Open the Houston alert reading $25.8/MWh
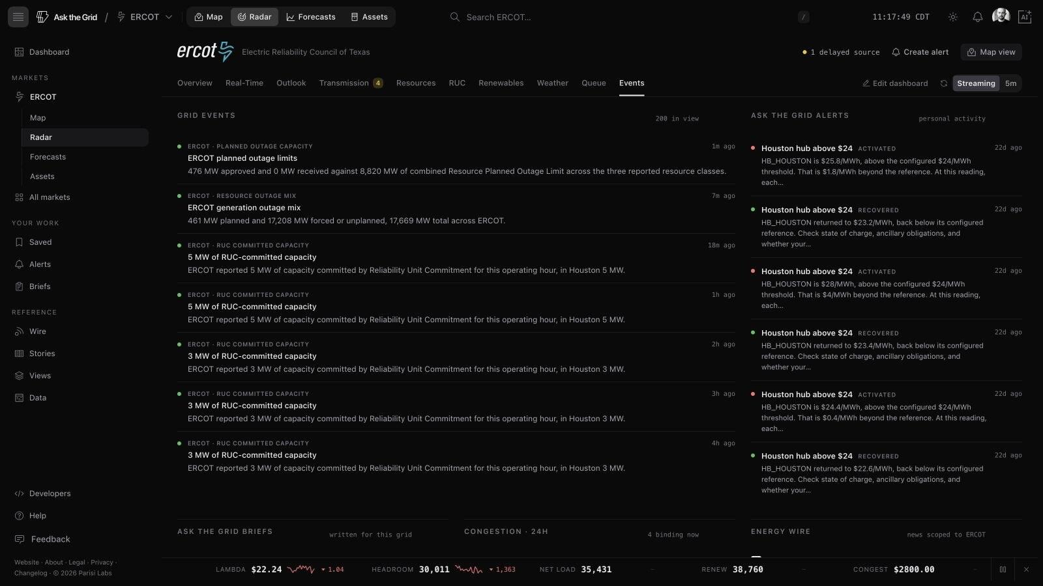This screenshot has width=1043, height=586. click(x=887, y=165)
